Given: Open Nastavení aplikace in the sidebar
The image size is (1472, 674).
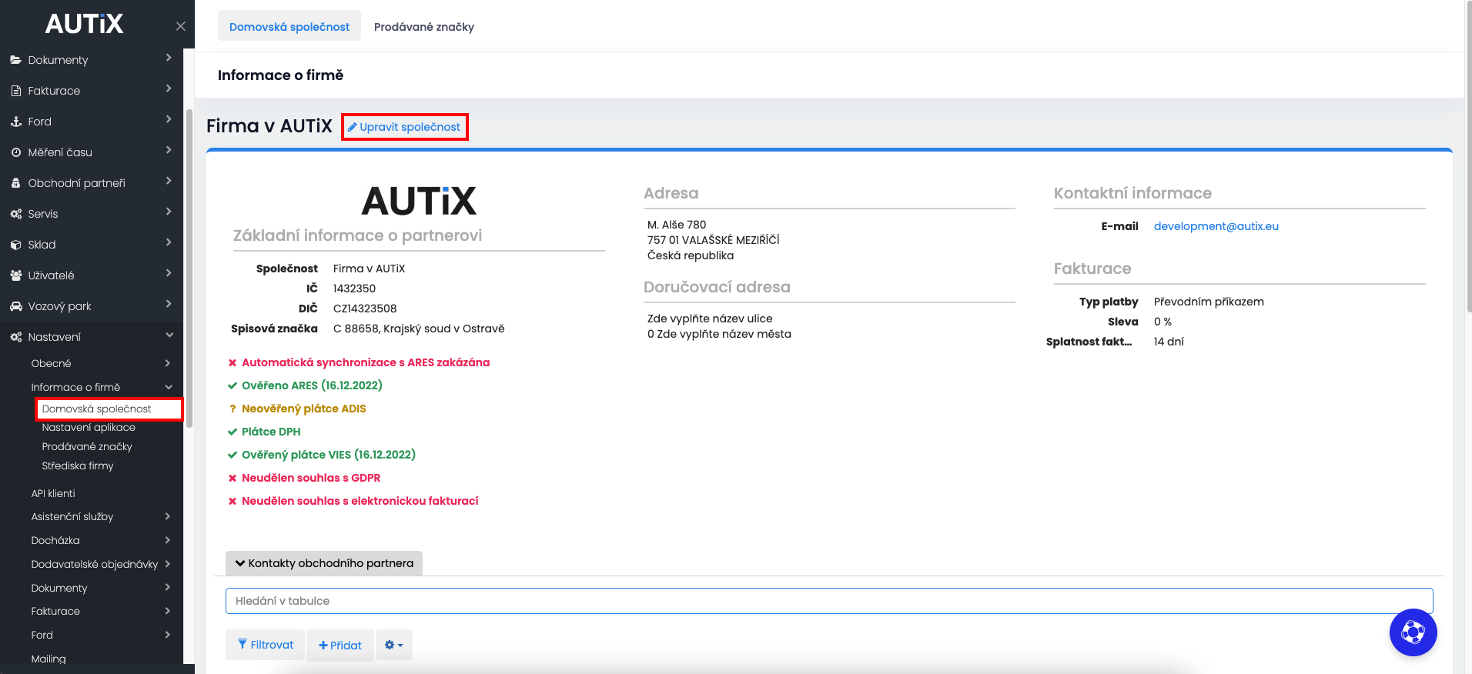Looking at the screenshot, I should 89,428.
